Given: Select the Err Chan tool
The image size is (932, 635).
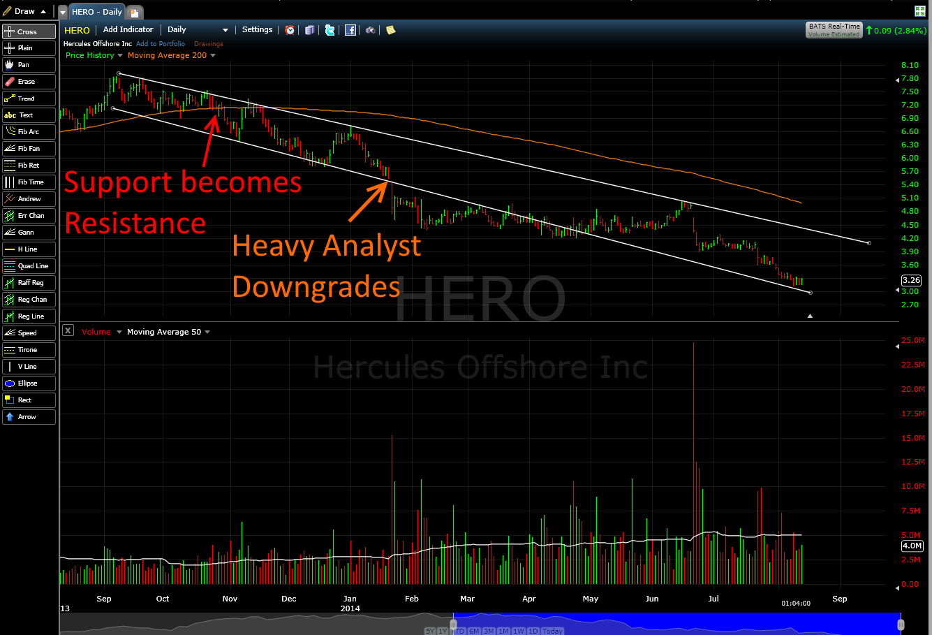Looking at the screenshot, I should coord(29,216).
